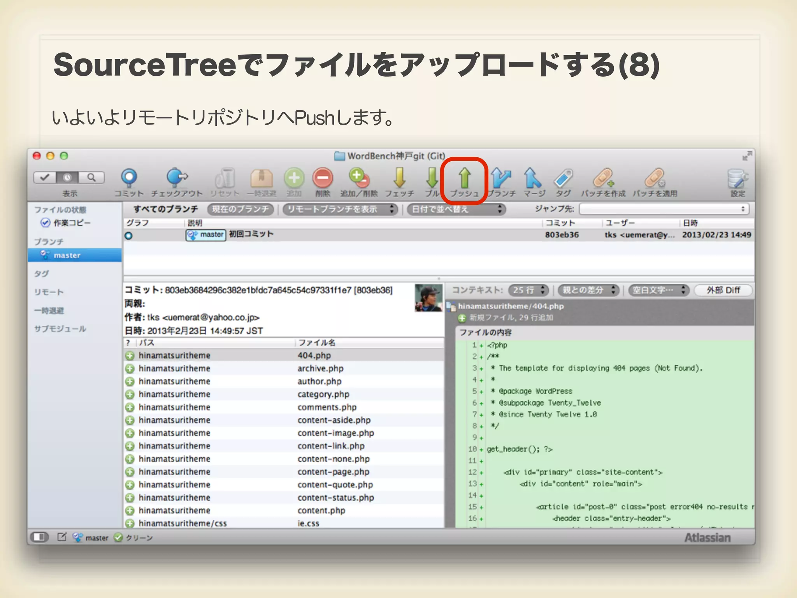
Task: Switch to the search magnifier view
Action: pos(91,178)
